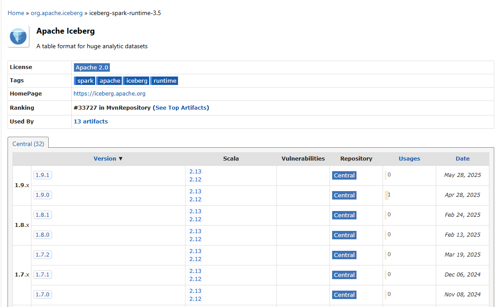Open version 1.8.0

click(43, 234)
